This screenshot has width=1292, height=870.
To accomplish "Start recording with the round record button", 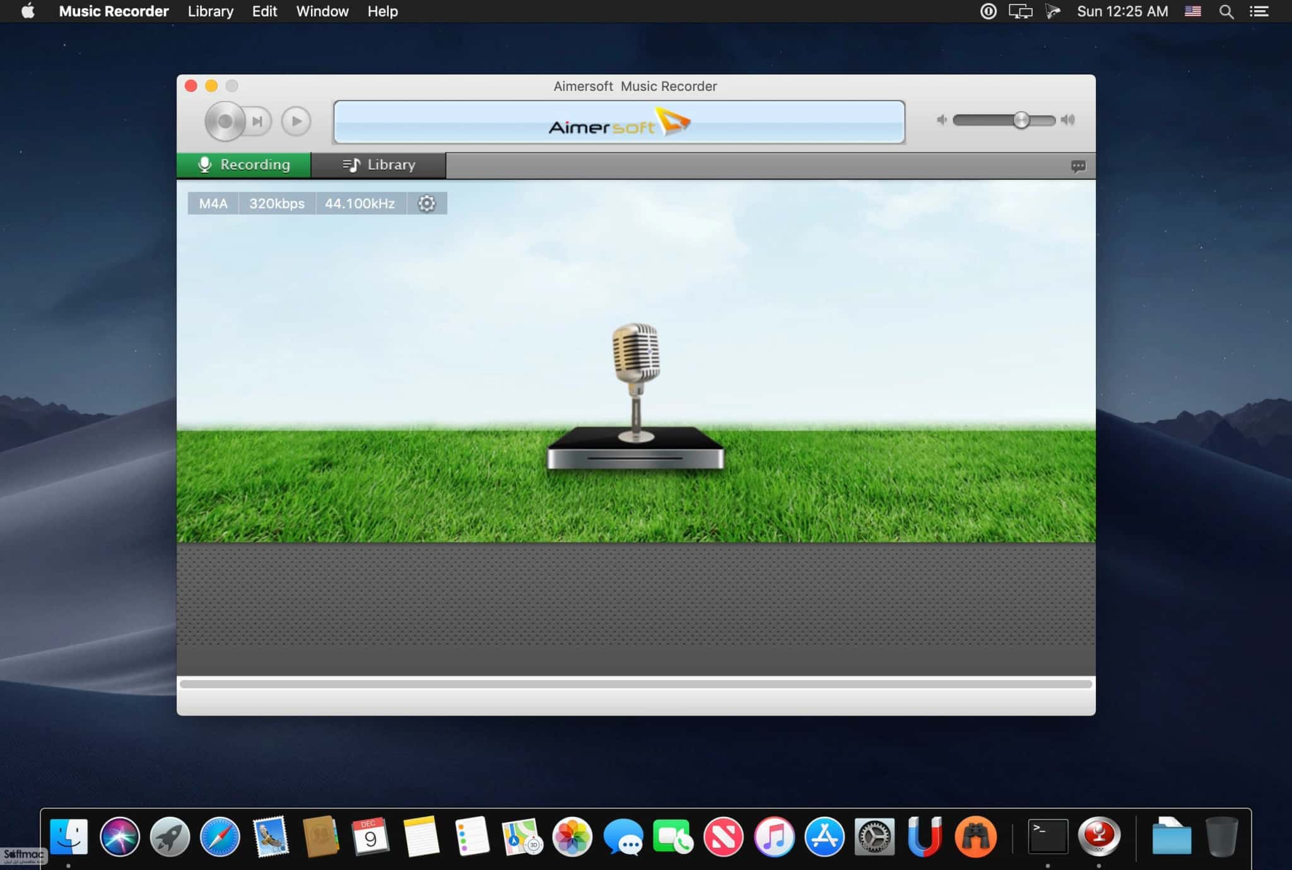I will click(225, 121).
